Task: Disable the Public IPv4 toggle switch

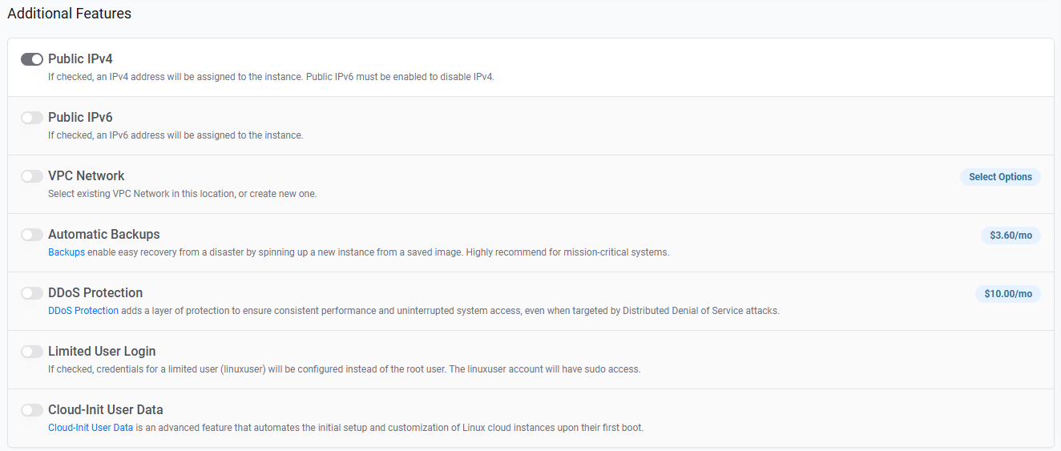Action: pos(32,59)
